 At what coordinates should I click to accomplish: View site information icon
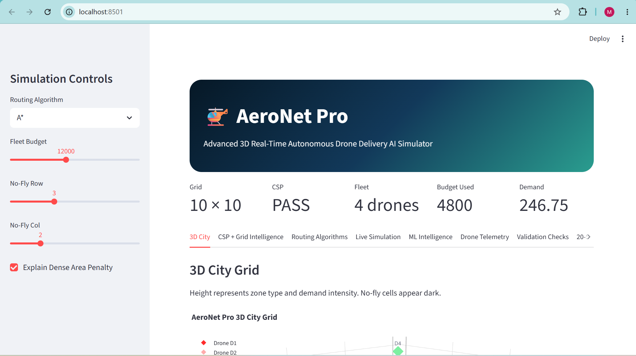(69, 12)
